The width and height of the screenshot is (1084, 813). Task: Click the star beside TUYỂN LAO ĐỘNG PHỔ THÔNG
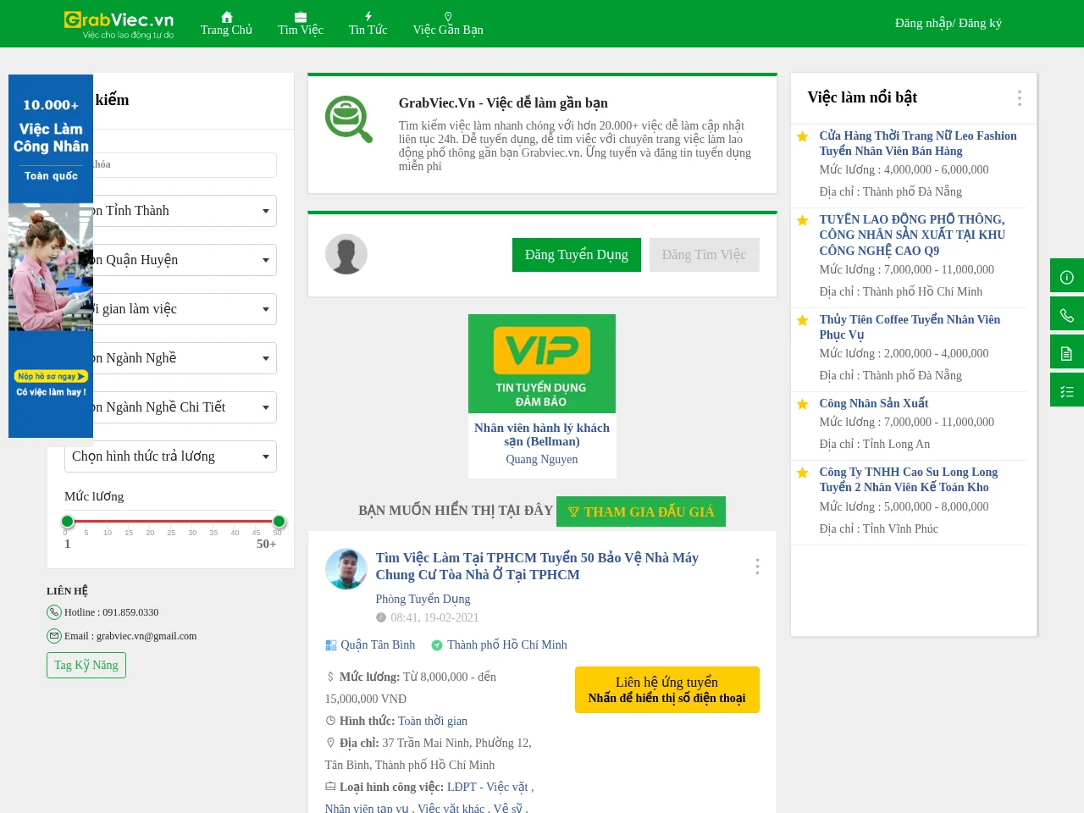click(x=802, y=220)
